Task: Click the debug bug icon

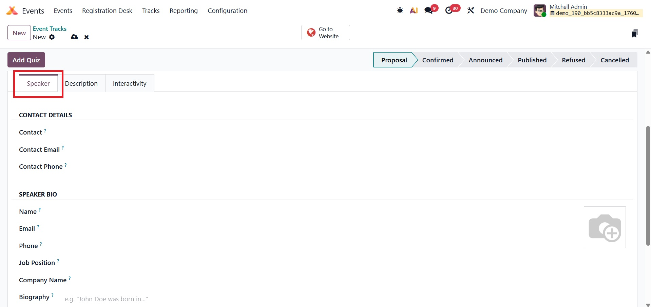Action: point(400,11)
